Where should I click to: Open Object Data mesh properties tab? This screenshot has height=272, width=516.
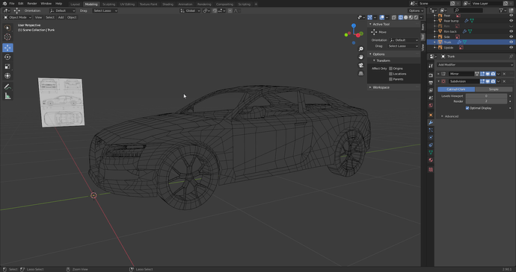click(x=431, y=153)
